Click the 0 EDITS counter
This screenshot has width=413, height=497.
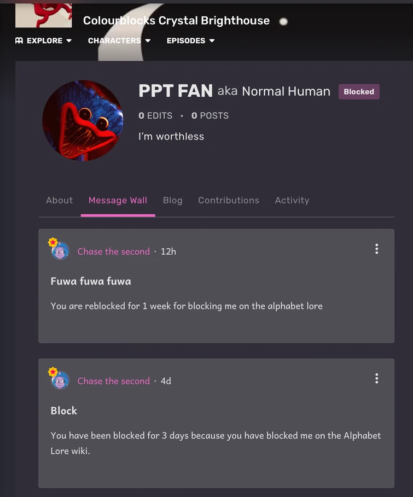(x=155, y=115)
